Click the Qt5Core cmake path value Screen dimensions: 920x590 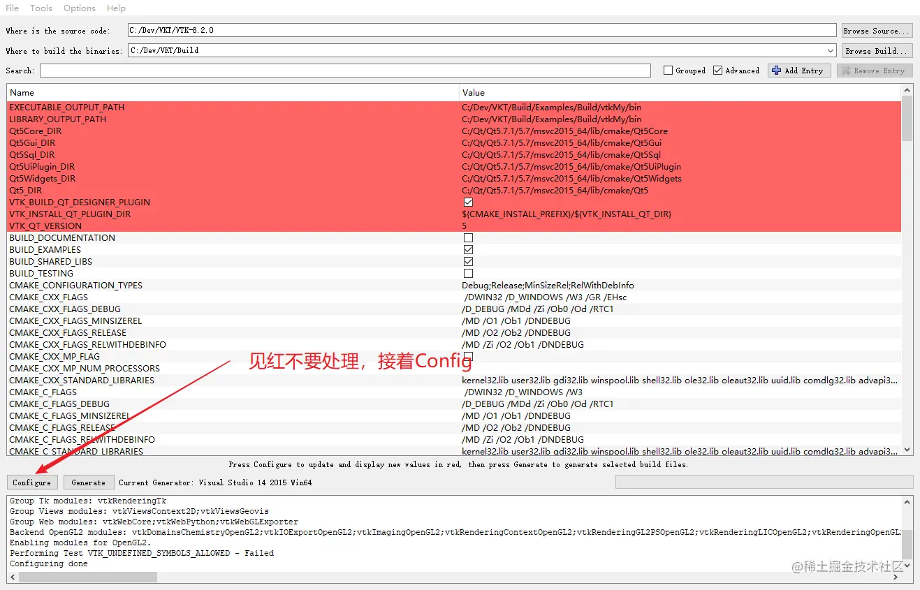(564, 131)
